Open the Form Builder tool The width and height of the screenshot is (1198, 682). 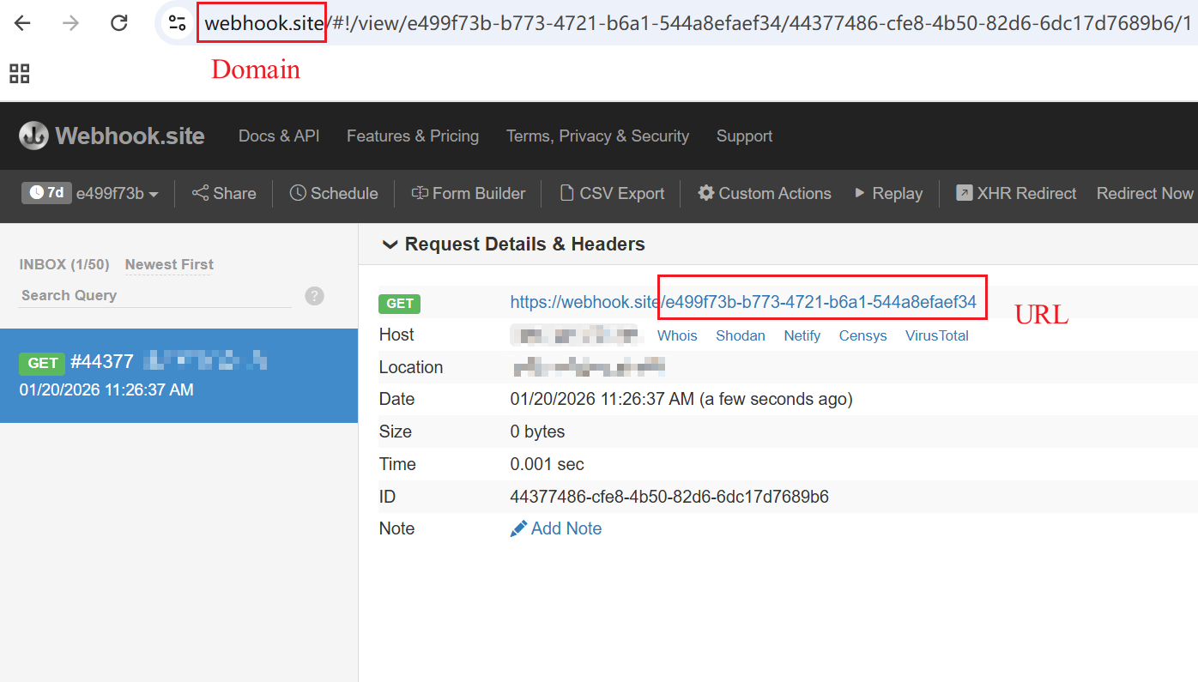click(468, 193)
